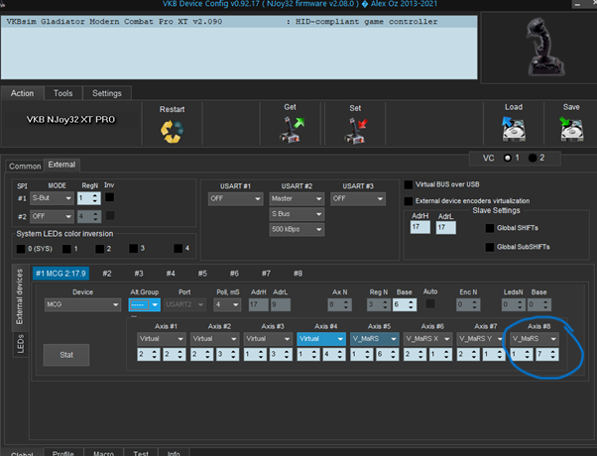The width and height of the screenshot is (597, 456).
Task: Select external device tab #2
Action: tap(107, 274)
